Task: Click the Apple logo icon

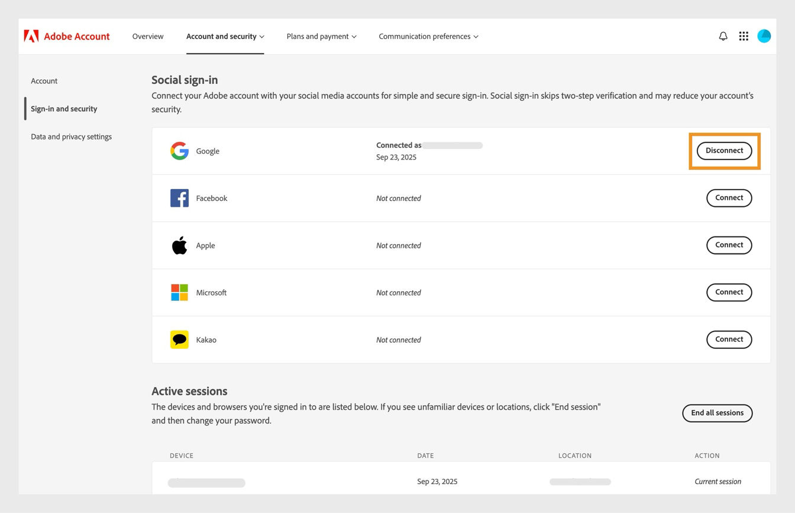Action: [x=179, y=245]
